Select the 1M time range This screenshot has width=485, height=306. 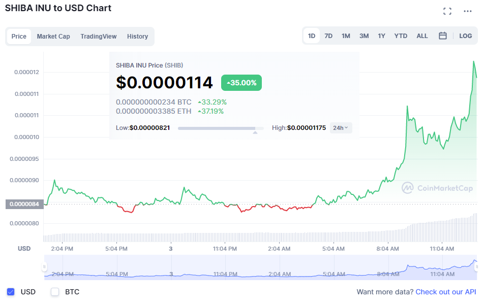(346, 36)
